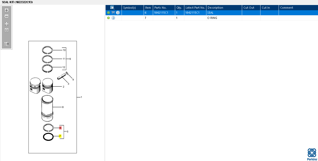The width and height of the screenshot is (318, 161).
Task: Click the zoom out minus button
Action: coord(7,16)
